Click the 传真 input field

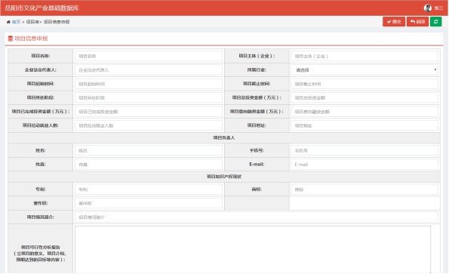click(149, 165)
